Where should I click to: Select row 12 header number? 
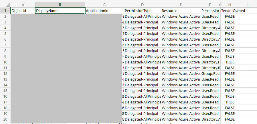click(x=5, y=74)
